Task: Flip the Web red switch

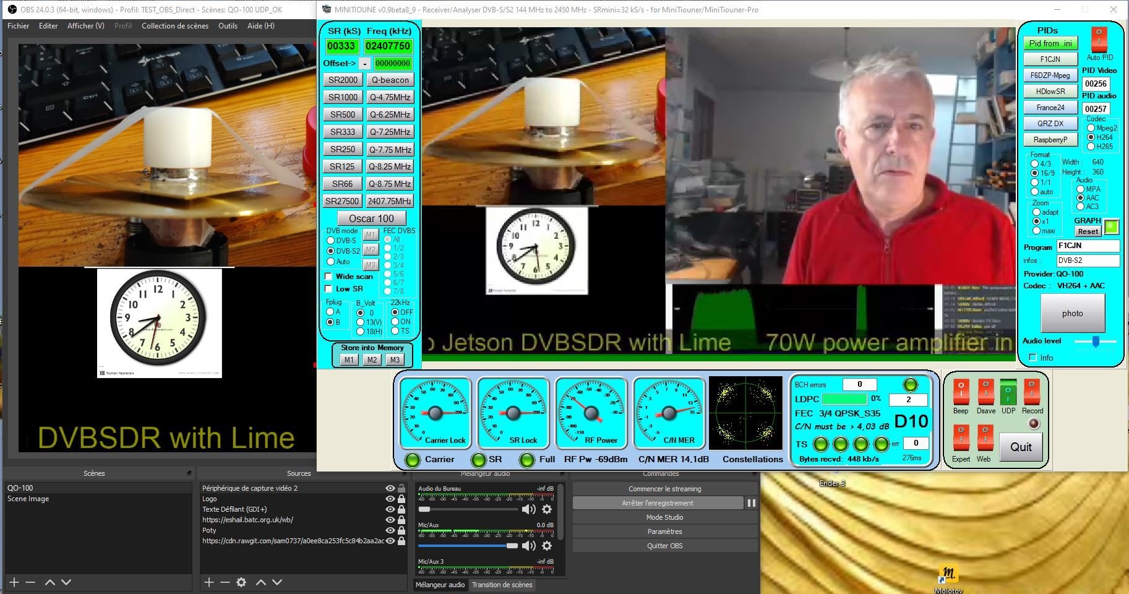Action: [985, 438]
